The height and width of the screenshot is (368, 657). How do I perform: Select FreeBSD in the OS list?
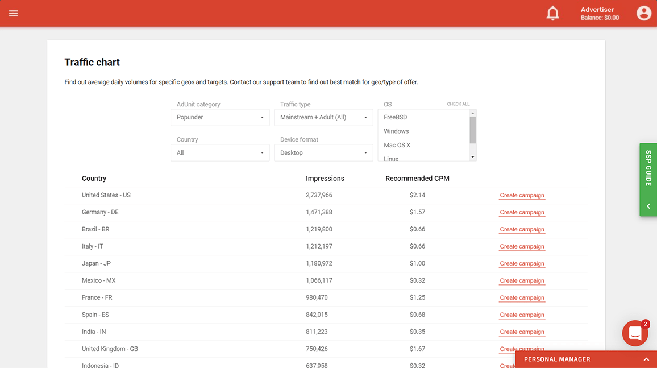click(x=396, y=117)
